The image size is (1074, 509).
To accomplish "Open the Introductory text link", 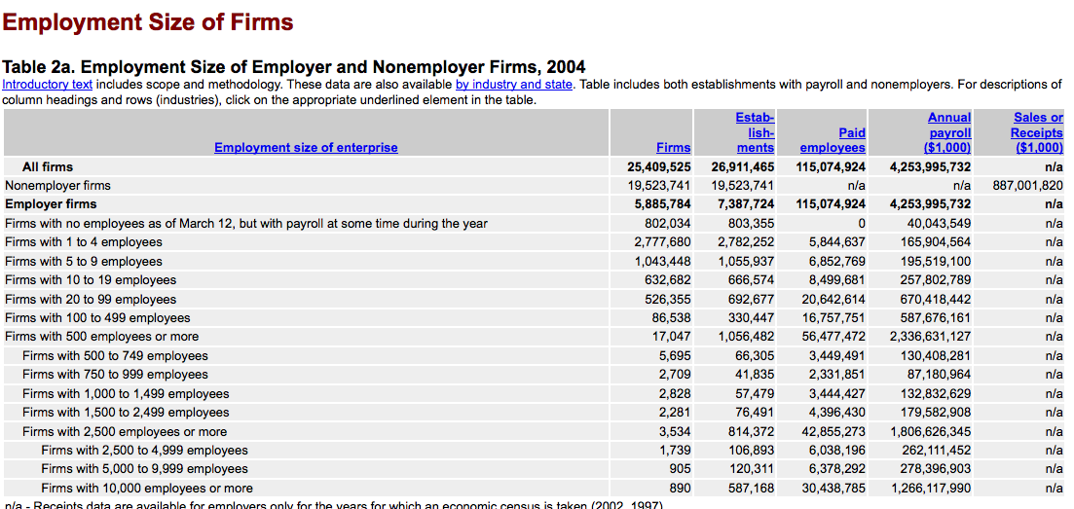I will pos(48,85).
